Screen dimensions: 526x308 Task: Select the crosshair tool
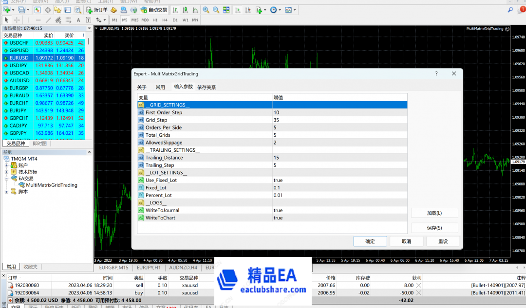tap(16, 20)
